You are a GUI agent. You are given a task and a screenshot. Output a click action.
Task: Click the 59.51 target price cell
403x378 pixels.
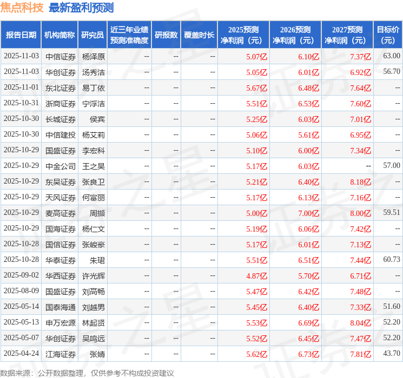tap(391, 213)
